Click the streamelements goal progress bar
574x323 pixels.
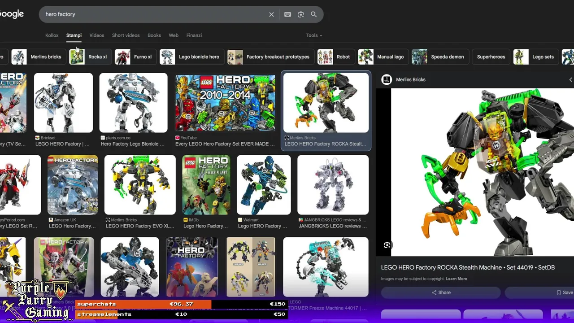coord(181,314)
